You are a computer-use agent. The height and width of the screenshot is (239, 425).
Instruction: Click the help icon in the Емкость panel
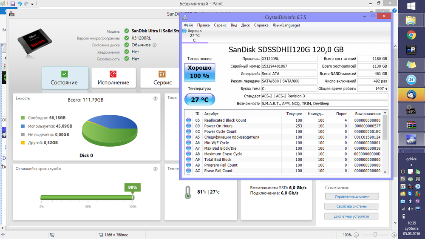point(155,99)
